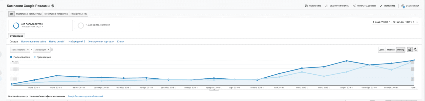Click the pencil icon next to Изменить
425x101 pixels.
[x=381, y=6]
